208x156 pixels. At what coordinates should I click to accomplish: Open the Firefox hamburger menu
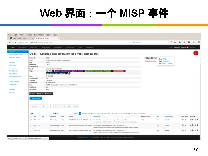point(199,42)
